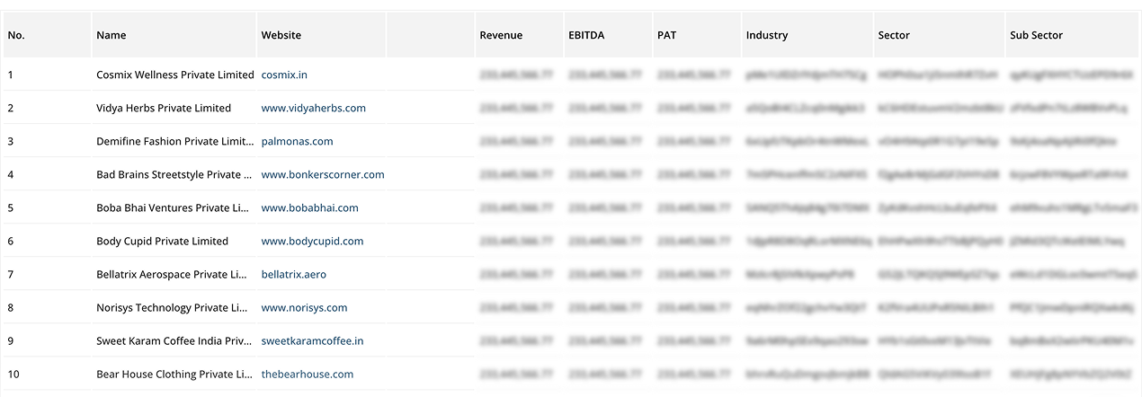The image size is (1142, 397).
Task: Open the www.bonkerscorner.com link
Action: point(323,174)
